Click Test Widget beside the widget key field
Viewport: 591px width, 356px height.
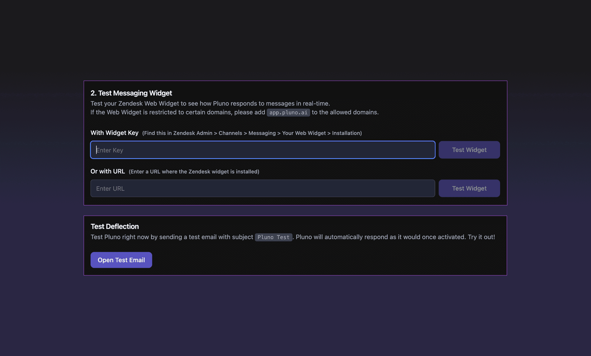click(x=469, y=150)
